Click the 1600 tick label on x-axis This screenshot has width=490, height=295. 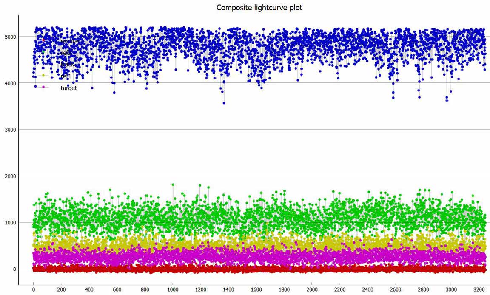pyautogui.click(x=256, y=290)
